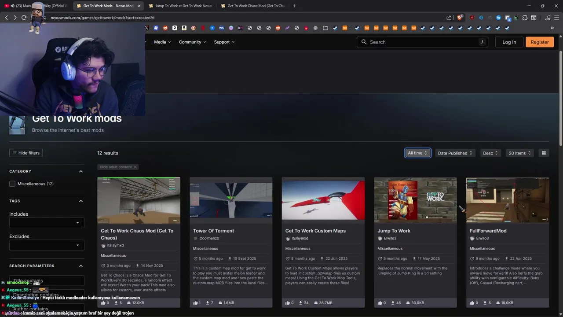Collapse the Tags filter section
563x317 pixels.
click(x=81, y=201)
